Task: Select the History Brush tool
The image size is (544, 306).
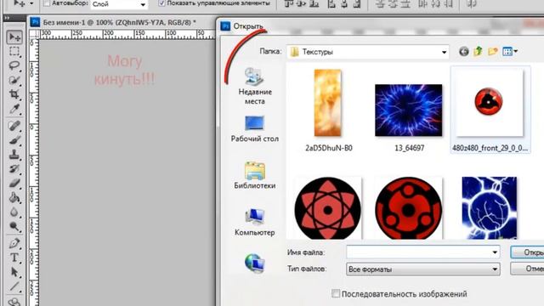Action: pos(14,169)
